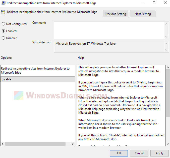Click the window title bar icon
The height and width of the screenshot is (158, 170).
click(x=3, y=3)
